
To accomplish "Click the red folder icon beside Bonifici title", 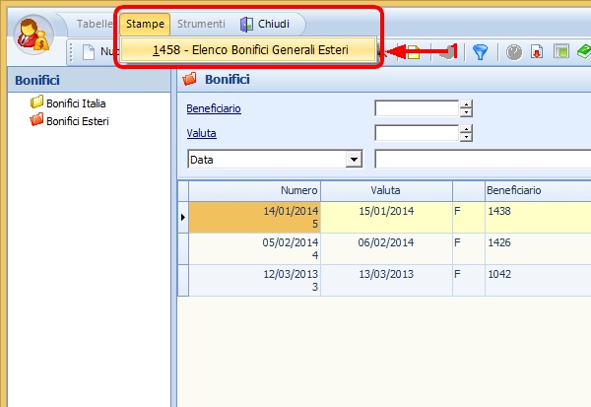I will [x=191, y=79].
